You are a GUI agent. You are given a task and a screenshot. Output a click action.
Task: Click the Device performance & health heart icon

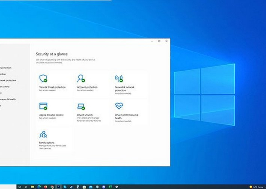point(119,106)
